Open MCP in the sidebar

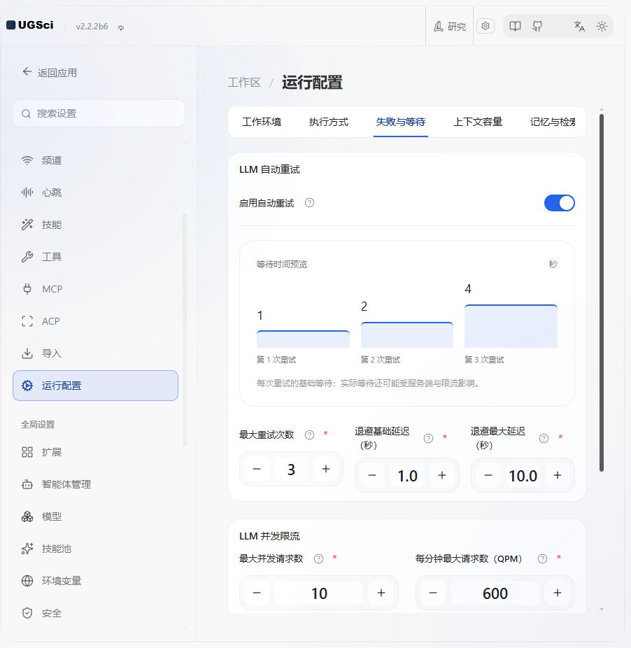[x=95, y=289]
